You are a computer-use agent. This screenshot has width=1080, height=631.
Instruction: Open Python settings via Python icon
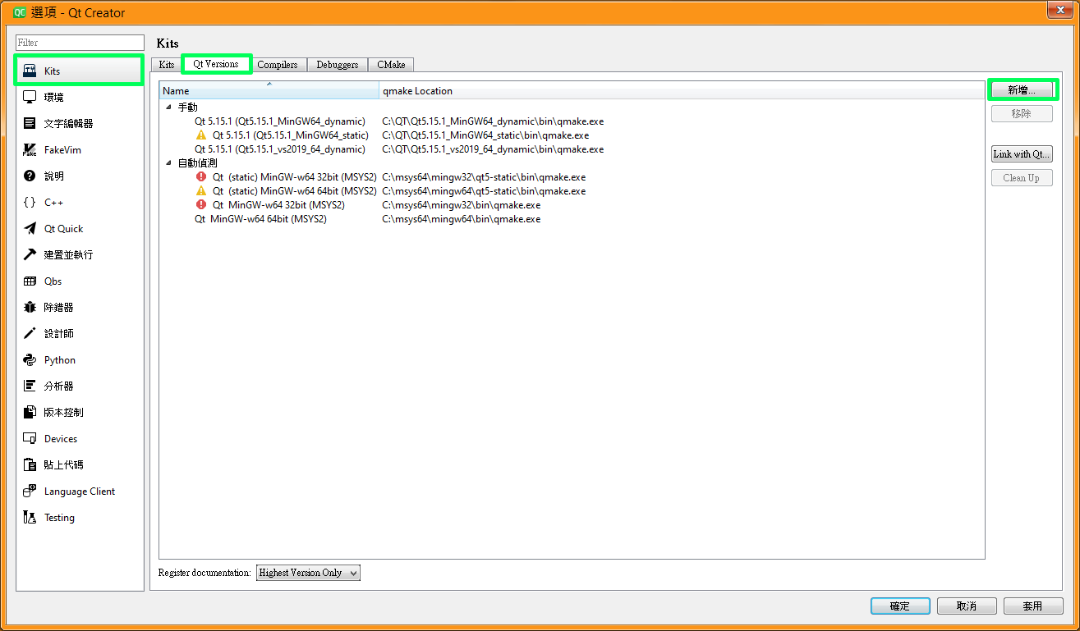(x=30, y=360)
